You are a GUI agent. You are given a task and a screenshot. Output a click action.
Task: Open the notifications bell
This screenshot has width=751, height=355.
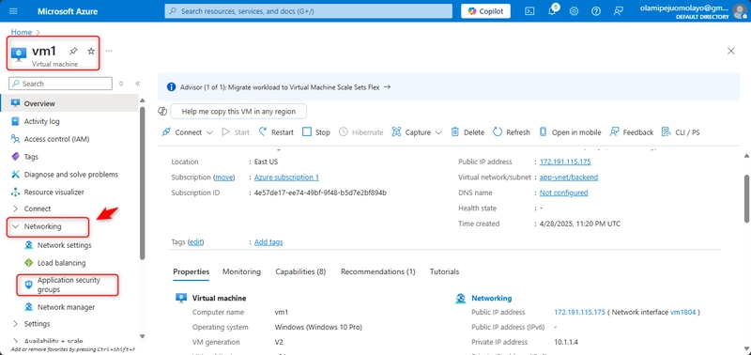click(552, 11)
